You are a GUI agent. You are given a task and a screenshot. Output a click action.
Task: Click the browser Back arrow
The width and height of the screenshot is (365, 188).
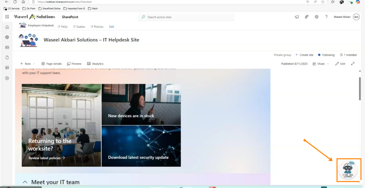tap(7, 2)
